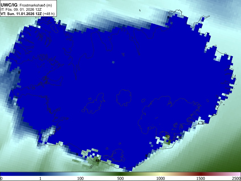Click the "1000" label on the color scale
241x181 pixels.
coord(160,178)
